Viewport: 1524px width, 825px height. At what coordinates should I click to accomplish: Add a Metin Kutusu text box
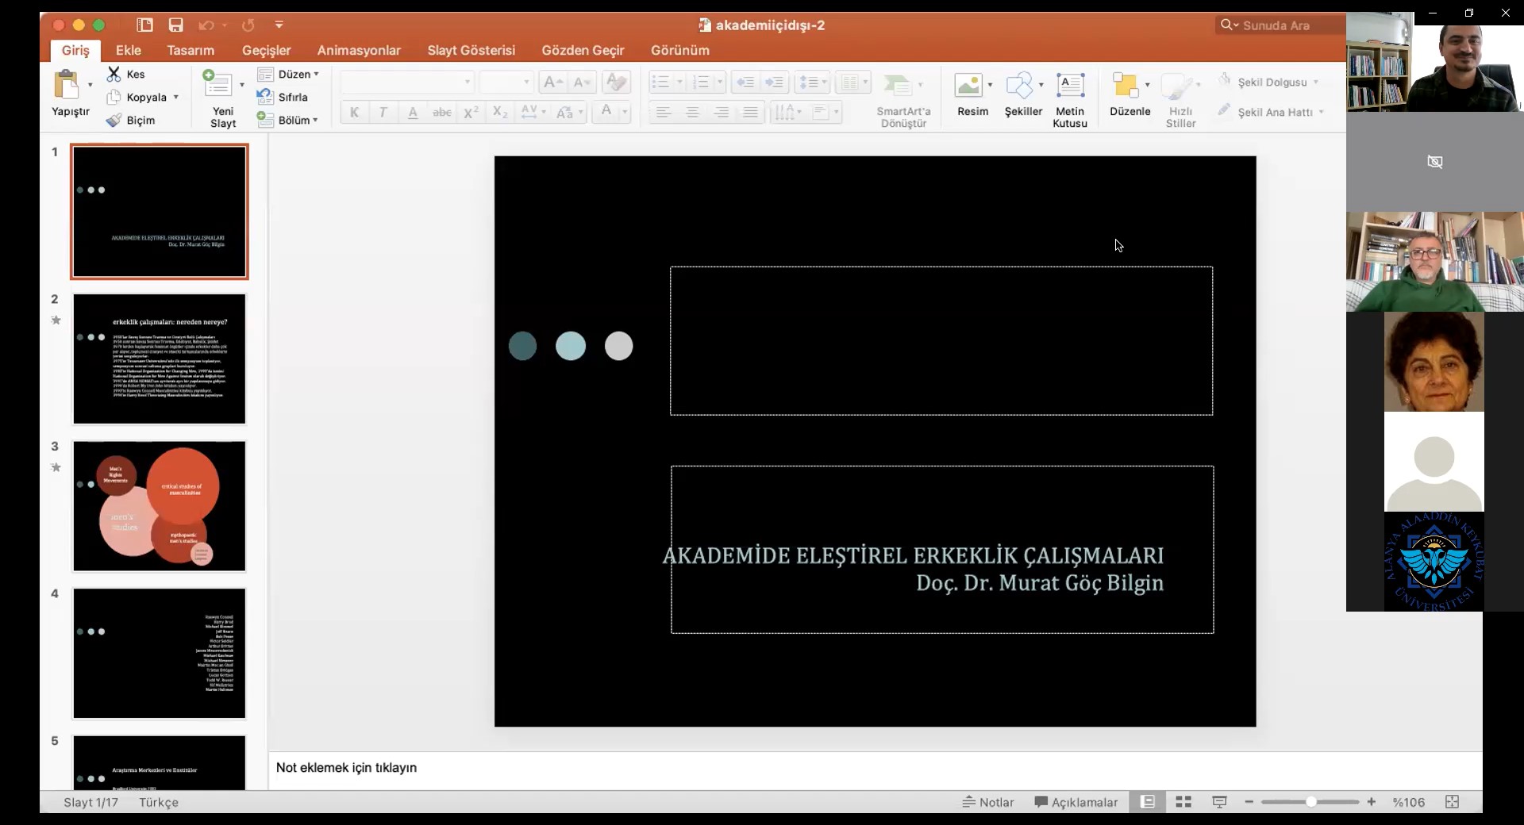coord(1070,86)
